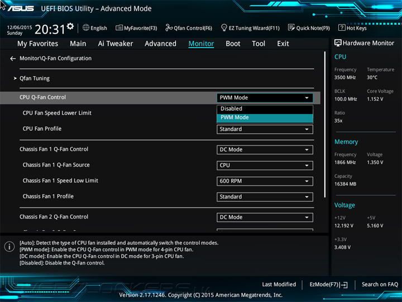
Task: Open the My Favorites tab
Action: (38, 44)
